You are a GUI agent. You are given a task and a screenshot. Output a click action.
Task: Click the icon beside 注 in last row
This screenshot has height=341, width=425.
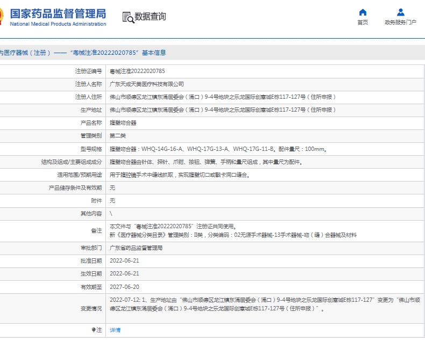[94, 330]
